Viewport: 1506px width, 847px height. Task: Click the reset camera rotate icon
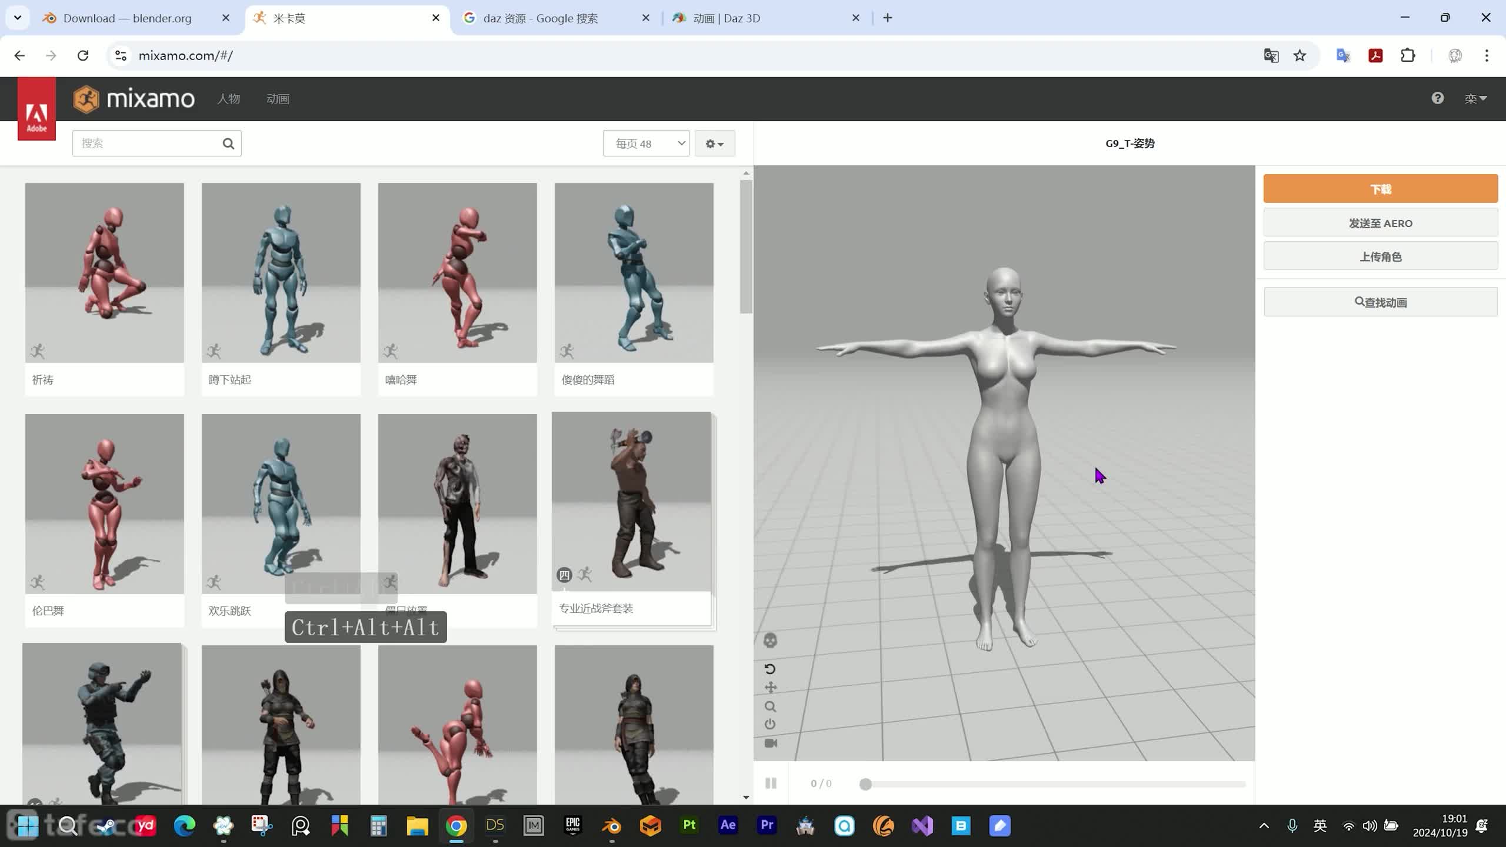[770, 669]
